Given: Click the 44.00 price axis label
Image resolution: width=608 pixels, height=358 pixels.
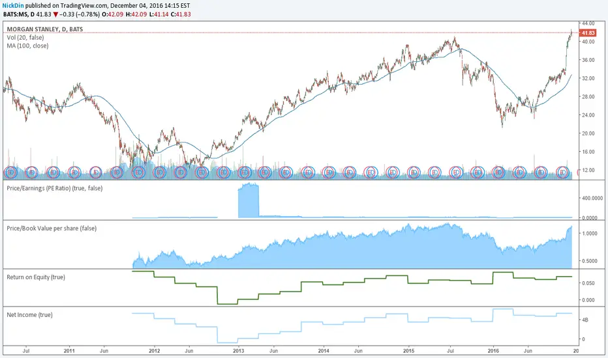Looking at the screenshot, I should [588, 23].
